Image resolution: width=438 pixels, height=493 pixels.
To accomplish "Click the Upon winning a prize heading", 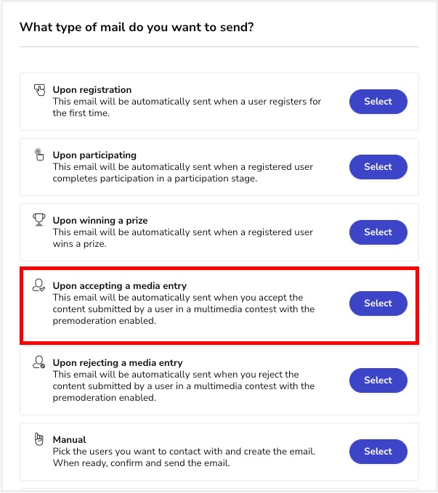I will 100,221.
